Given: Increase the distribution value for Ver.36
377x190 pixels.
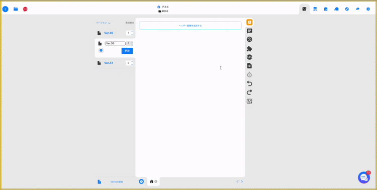Looking at the screenshot, I should [x=132, y=32].
